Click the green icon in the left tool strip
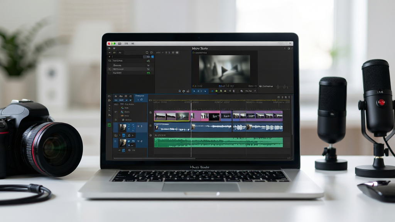This screenshot has width=395, height=222. point(109,125)
